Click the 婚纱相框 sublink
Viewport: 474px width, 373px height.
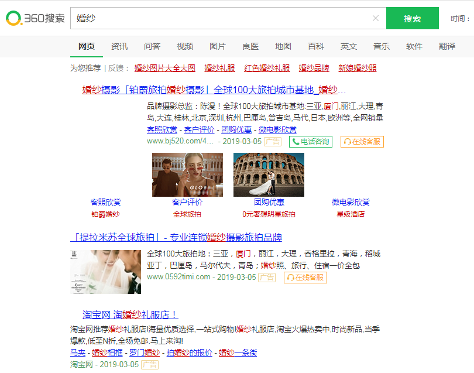(x=107, y=353)
